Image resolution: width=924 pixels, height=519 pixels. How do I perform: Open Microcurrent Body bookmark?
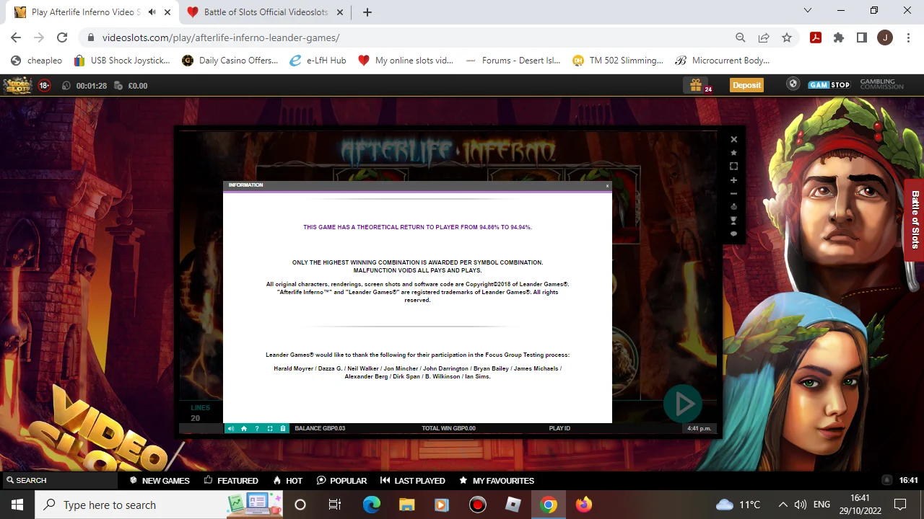point(722,61)
